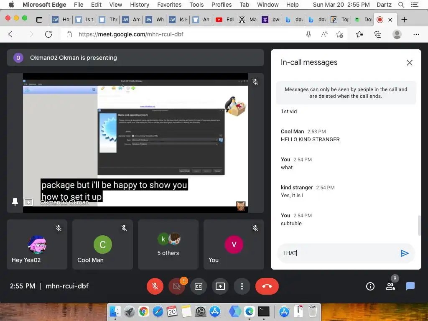Open the Profiles menu

pyautogui.click(x=222, y=5)
